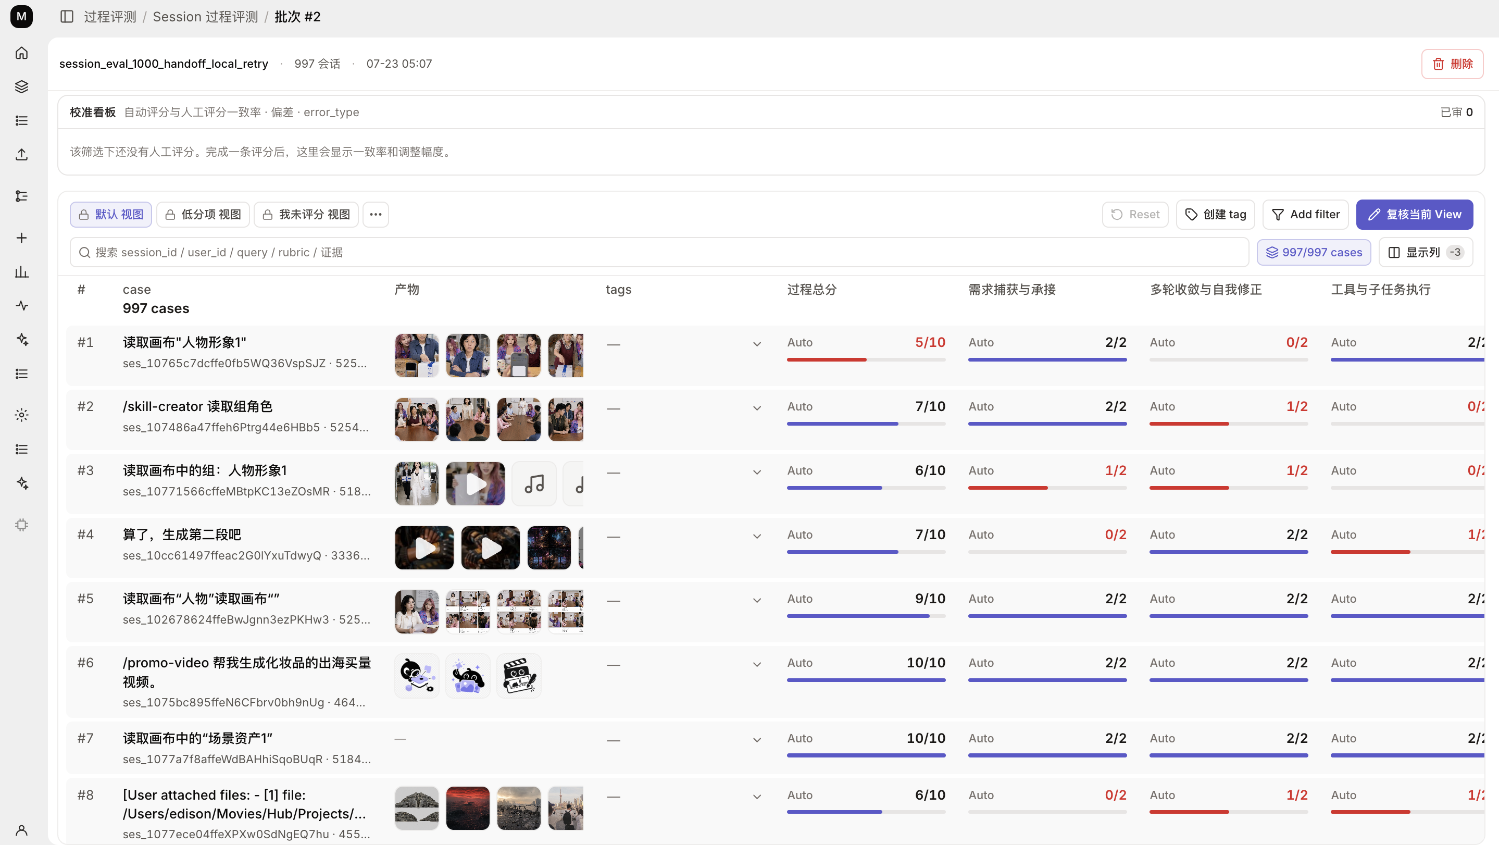1499x845 pixels.
Task: Open case 读取画布"人物形象1"
Action: pos(184,342)
